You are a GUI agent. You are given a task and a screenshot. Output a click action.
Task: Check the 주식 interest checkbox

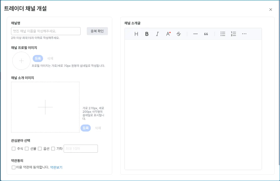(14, 149)
